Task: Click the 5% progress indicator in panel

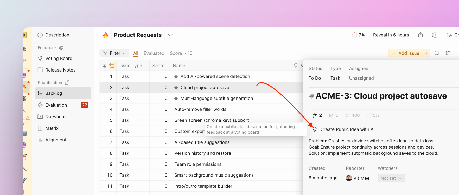Action: click(373, 115)
